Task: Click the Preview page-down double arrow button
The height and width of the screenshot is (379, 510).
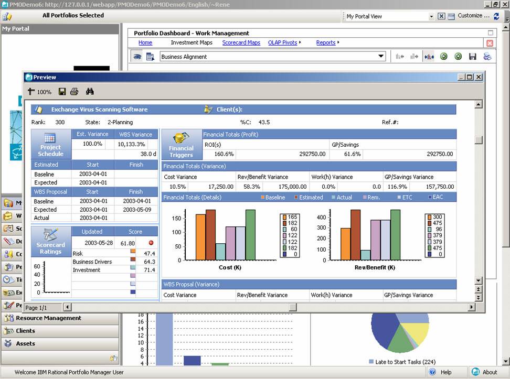Action: click(x=479, y=297)
